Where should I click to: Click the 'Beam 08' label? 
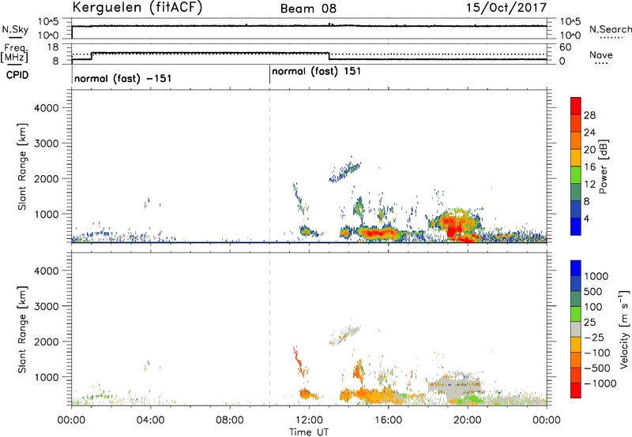click(x=308, y=9)
